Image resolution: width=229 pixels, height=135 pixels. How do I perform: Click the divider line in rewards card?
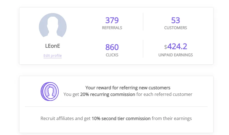click(116, 106)
